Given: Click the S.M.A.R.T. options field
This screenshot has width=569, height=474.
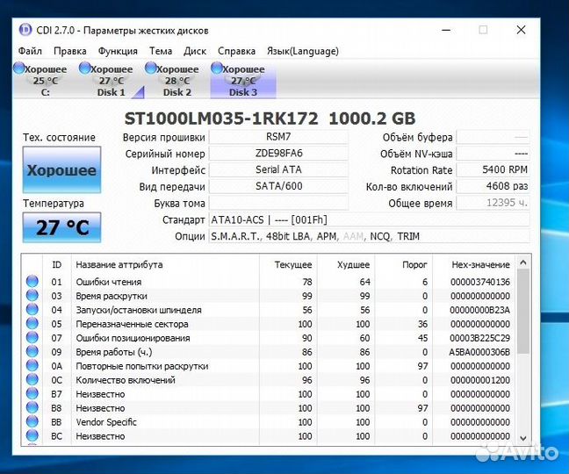Looking at the screenshot, I should pos(370,236).
